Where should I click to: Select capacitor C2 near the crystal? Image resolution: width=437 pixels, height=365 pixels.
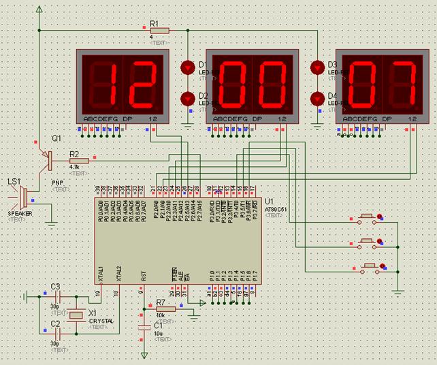(x=58, y=332)
